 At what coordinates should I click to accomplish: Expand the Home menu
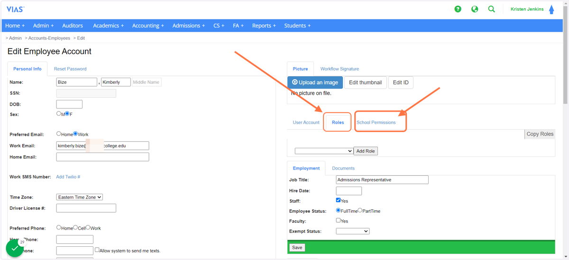[15, 26]
